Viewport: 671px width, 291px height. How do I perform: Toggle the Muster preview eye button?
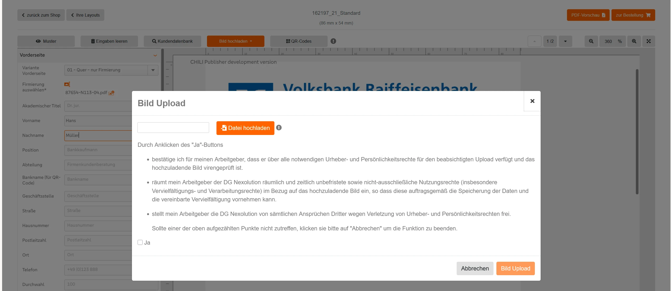click(46, 41)
